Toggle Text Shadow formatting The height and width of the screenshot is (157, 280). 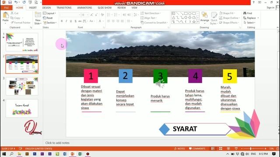(x=76, y=21)
